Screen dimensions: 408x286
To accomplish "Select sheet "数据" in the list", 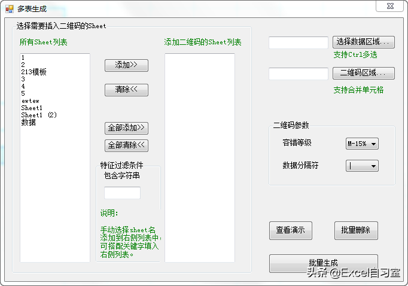I will pos(55,122).
